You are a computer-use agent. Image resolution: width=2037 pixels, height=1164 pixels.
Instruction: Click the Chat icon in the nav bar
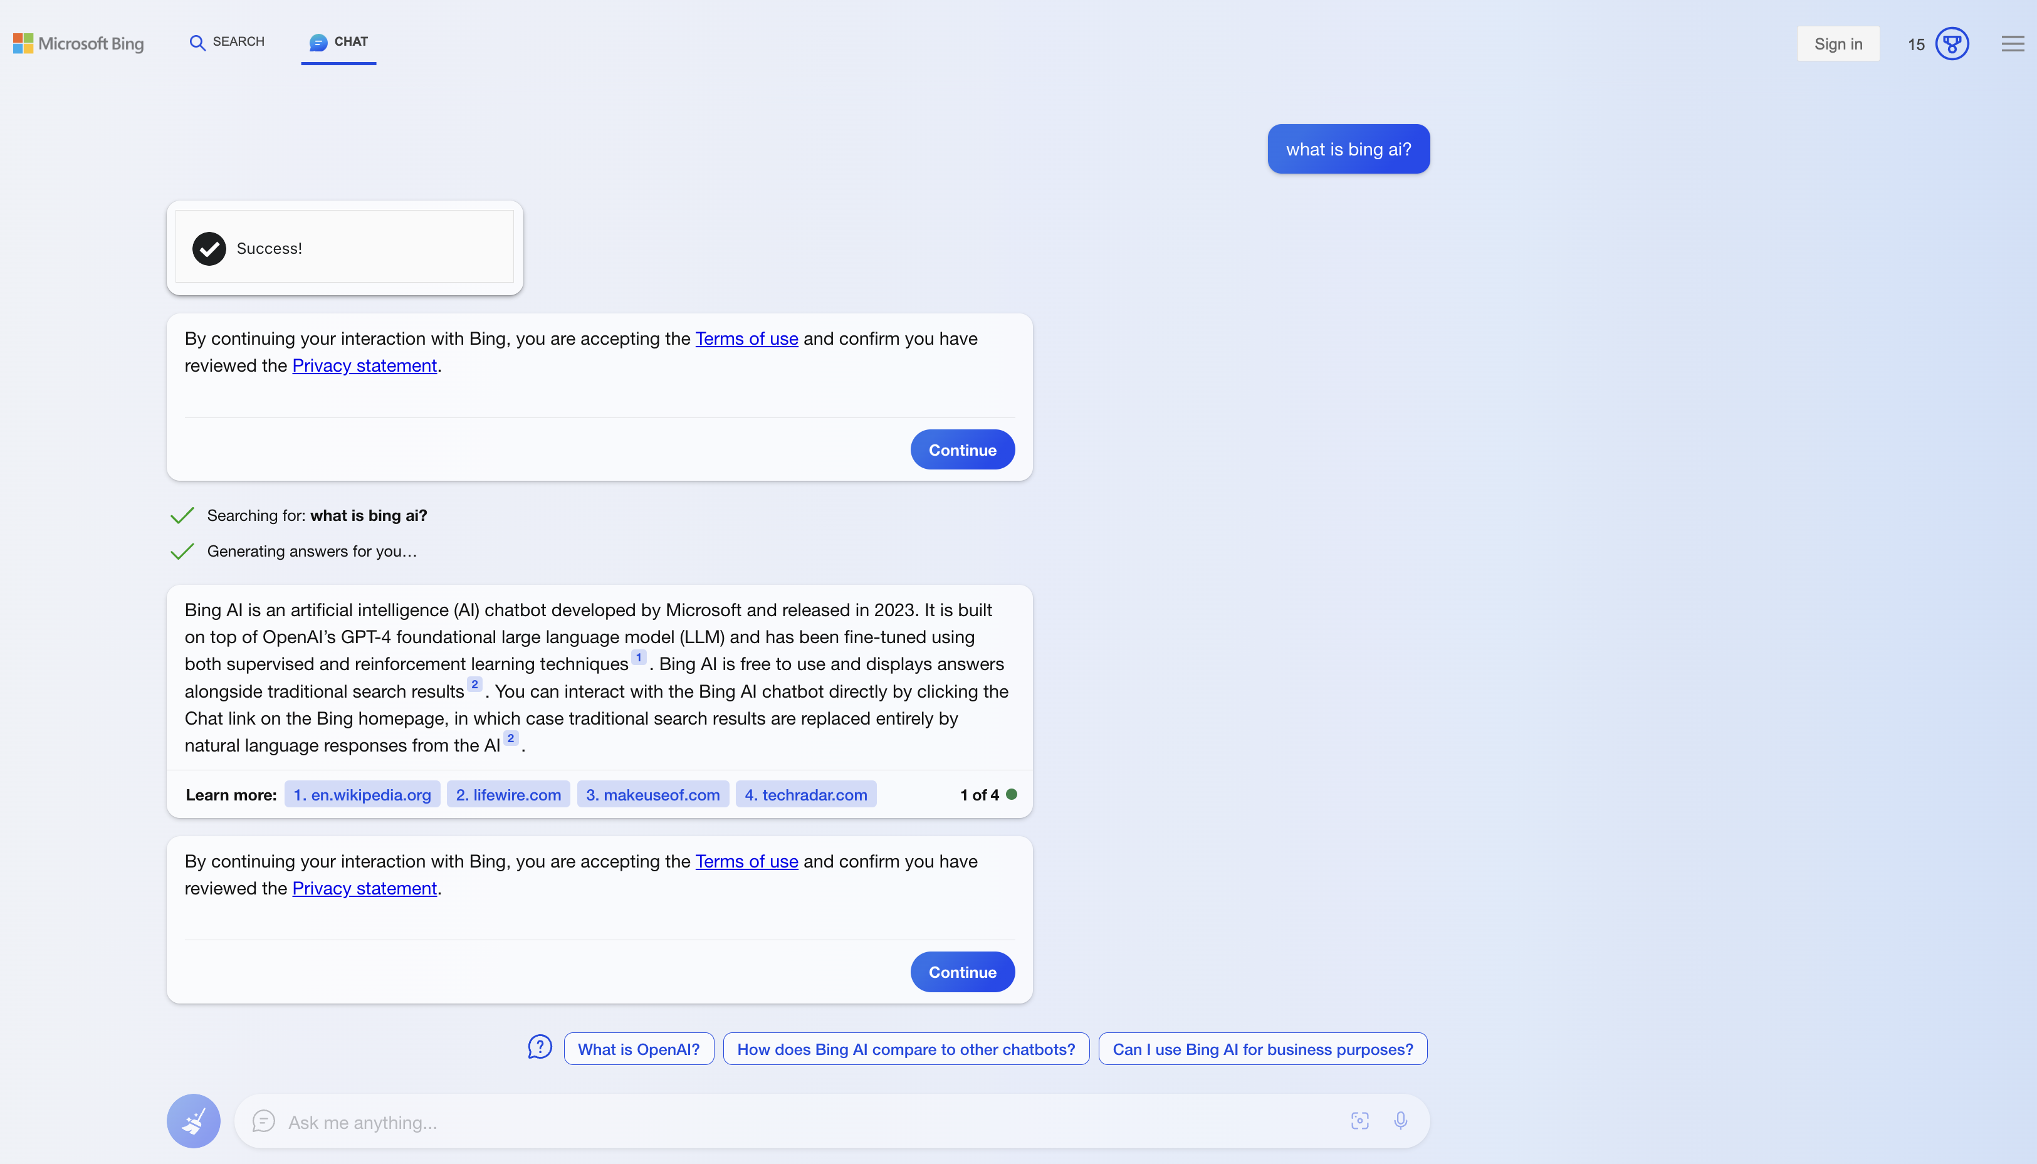(x=318, y=42)
